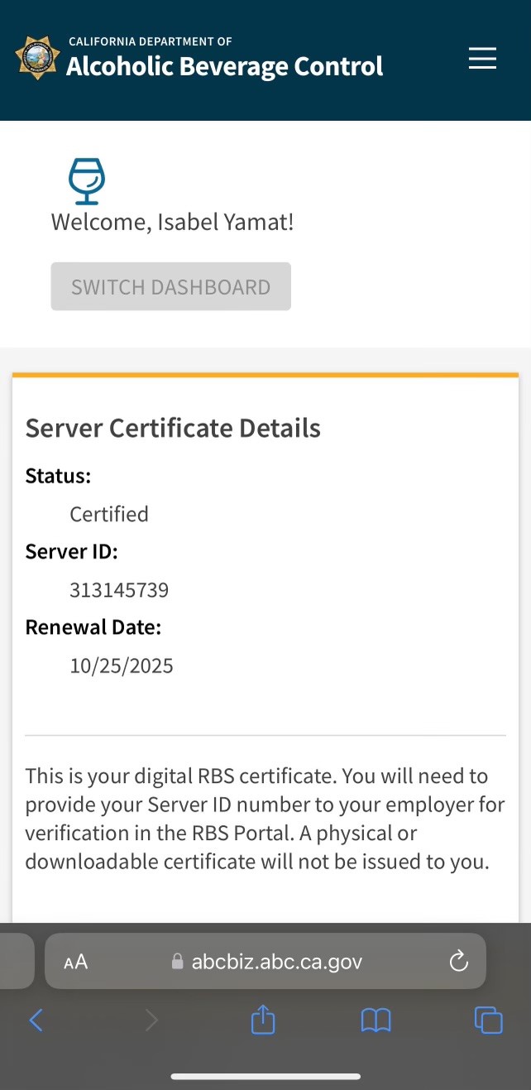The height and width of the screenshot is (1090, 531).
Task: Open the Safari share sheet
Action: 262,1020
